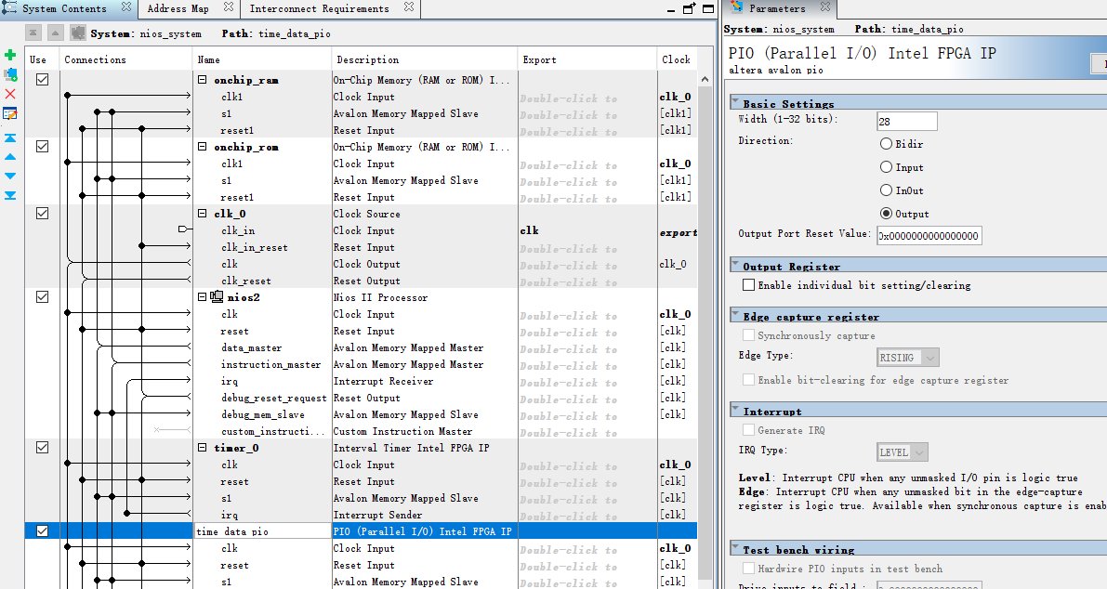
Task: Click the add subsystem icon below the plus
Action: tap(10, 74)
